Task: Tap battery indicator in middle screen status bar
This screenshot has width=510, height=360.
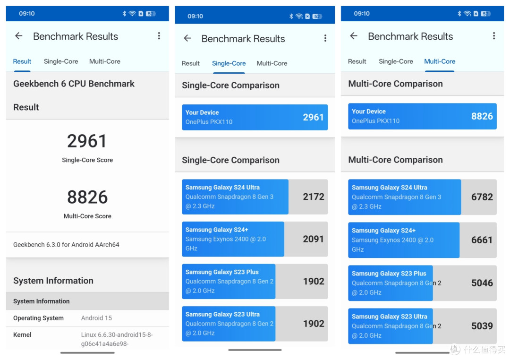Action: (317, 16)
